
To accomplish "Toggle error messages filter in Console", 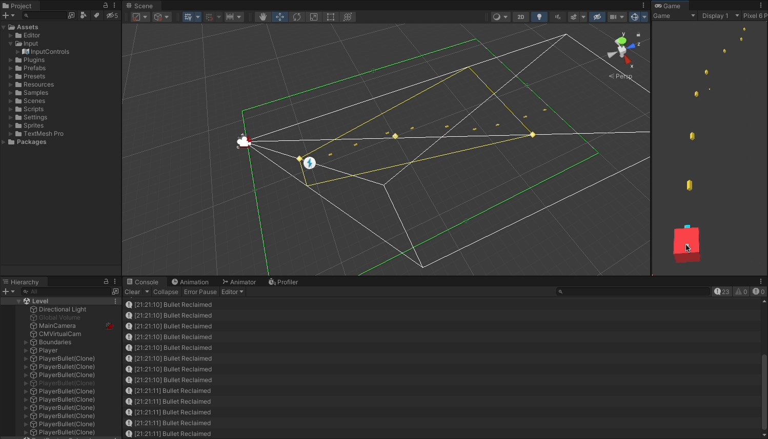I will 759,291.
